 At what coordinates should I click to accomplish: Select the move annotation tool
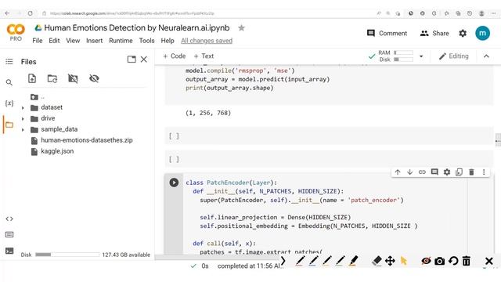coord(390,261)
